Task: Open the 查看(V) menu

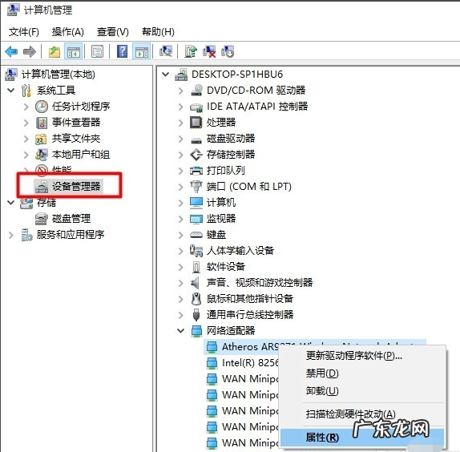Action: 113,32
